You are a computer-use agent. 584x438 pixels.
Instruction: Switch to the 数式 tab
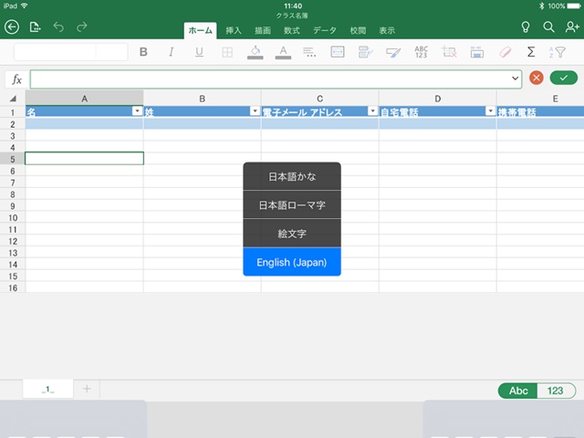click(x=292, y=30)
